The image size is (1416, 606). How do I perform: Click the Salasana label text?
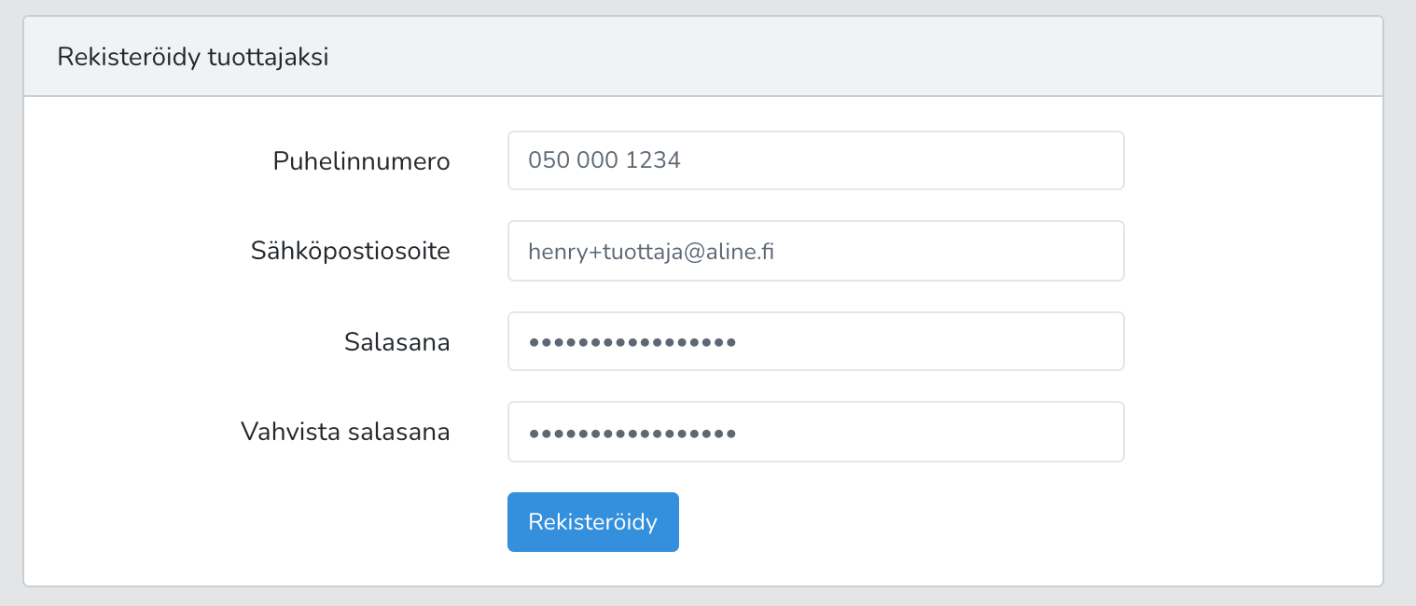pos(396,342)
